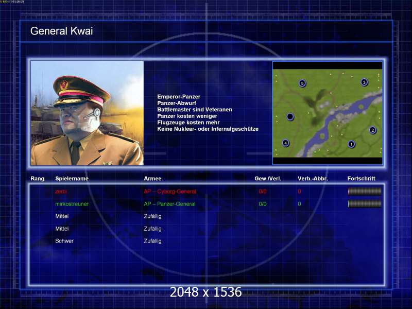Click start position marker 1 on minimap
412x309 pixels.
(351, 144)
